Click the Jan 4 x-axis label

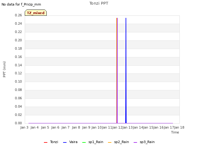[34, 127]
